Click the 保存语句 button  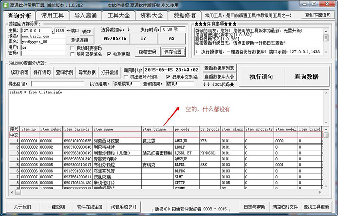point(42,73)
